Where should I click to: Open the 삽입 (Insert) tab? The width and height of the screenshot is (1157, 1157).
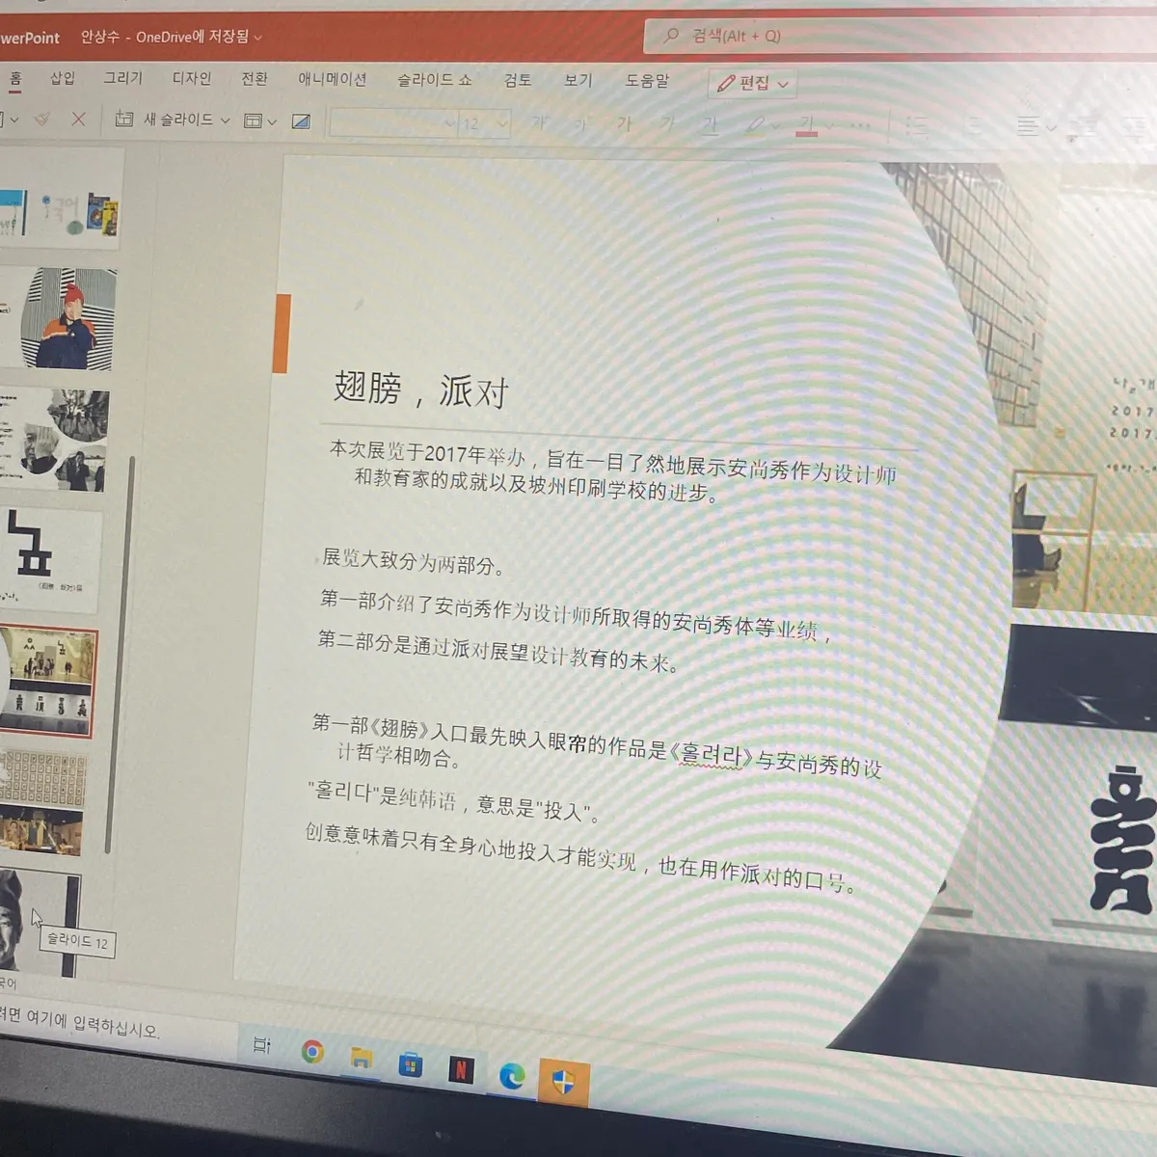(63, 78)
